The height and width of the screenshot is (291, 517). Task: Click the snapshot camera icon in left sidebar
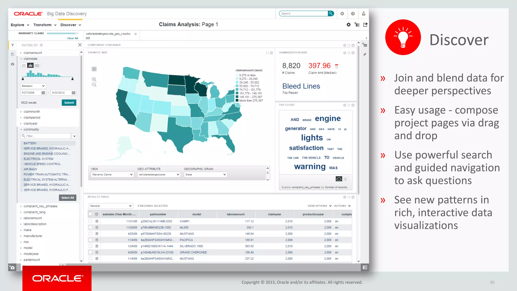(13, 64)
